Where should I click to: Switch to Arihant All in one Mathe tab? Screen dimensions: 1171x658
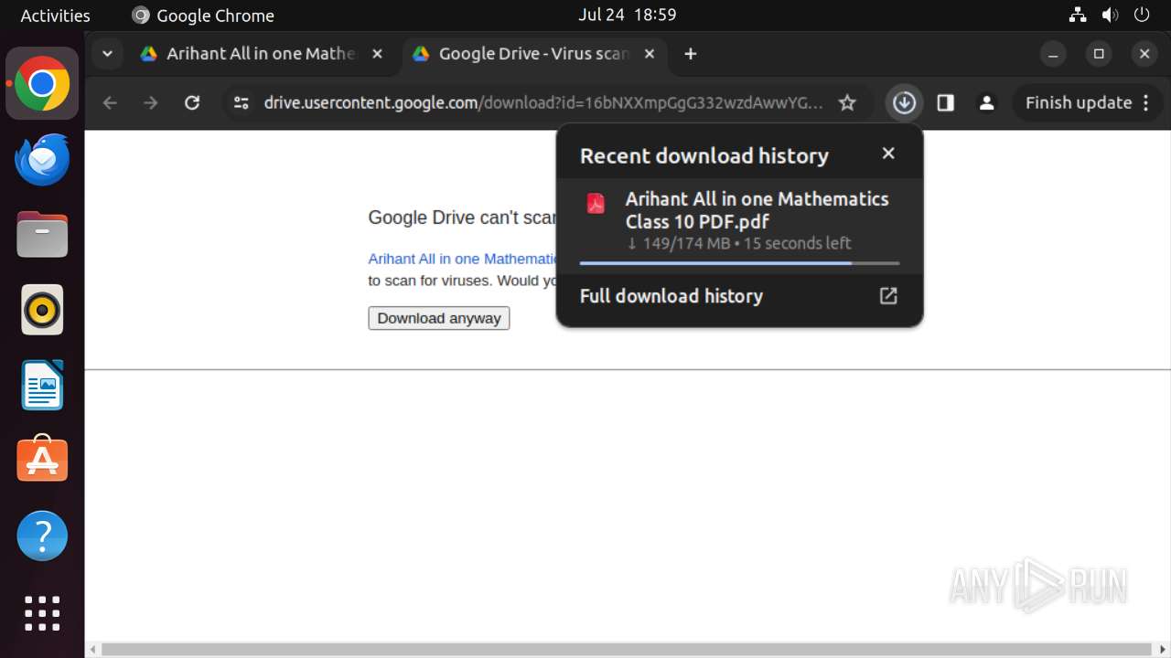pyautogui.click(x=261, y=54)
